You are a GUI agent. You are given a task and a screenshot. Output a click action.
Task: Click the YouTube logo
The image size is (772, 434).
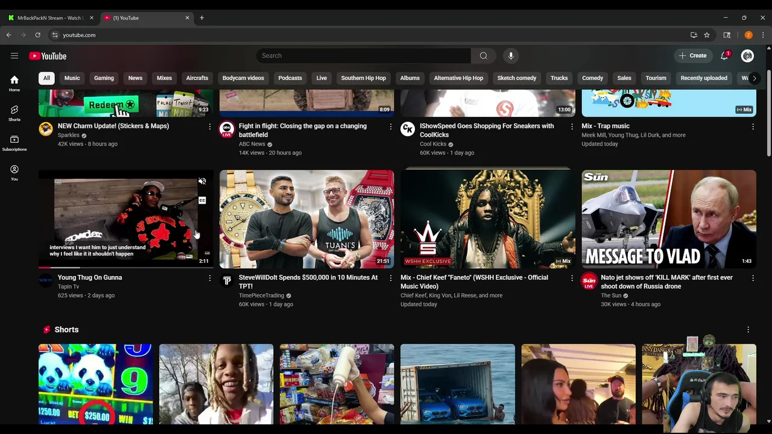[x=48, y=56]
